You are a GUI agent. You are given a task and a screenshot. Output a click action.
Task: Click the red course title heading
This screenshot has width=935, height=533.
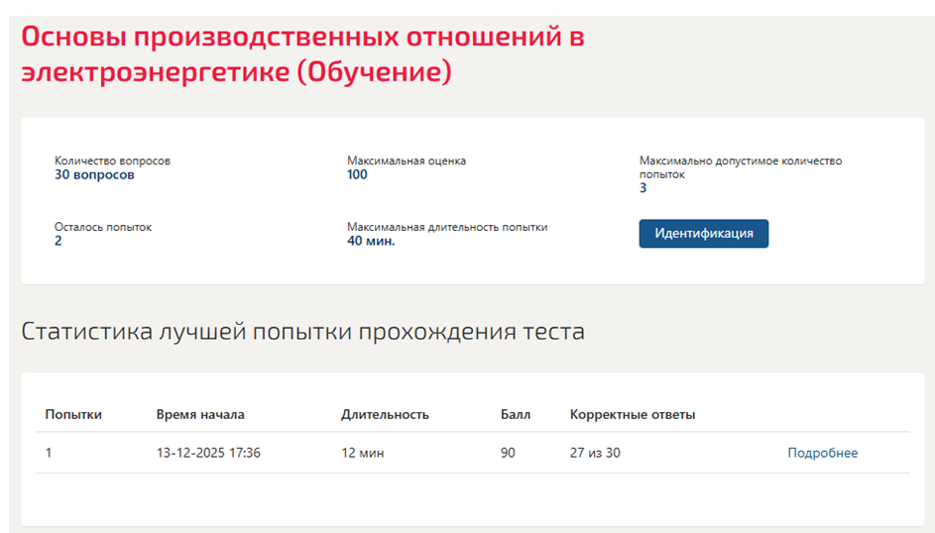(x=303, y=54)
